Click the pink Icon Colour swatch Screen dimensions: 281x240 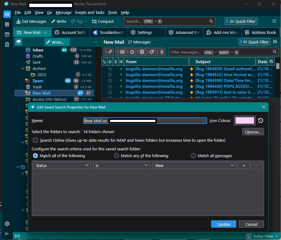(245, 120)
